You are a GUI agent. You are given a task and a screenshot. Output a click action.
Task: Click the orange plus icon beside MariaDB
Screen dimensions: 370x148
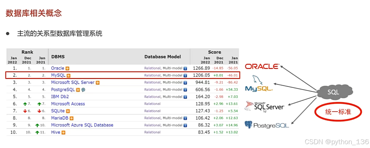tap(71, 118)
